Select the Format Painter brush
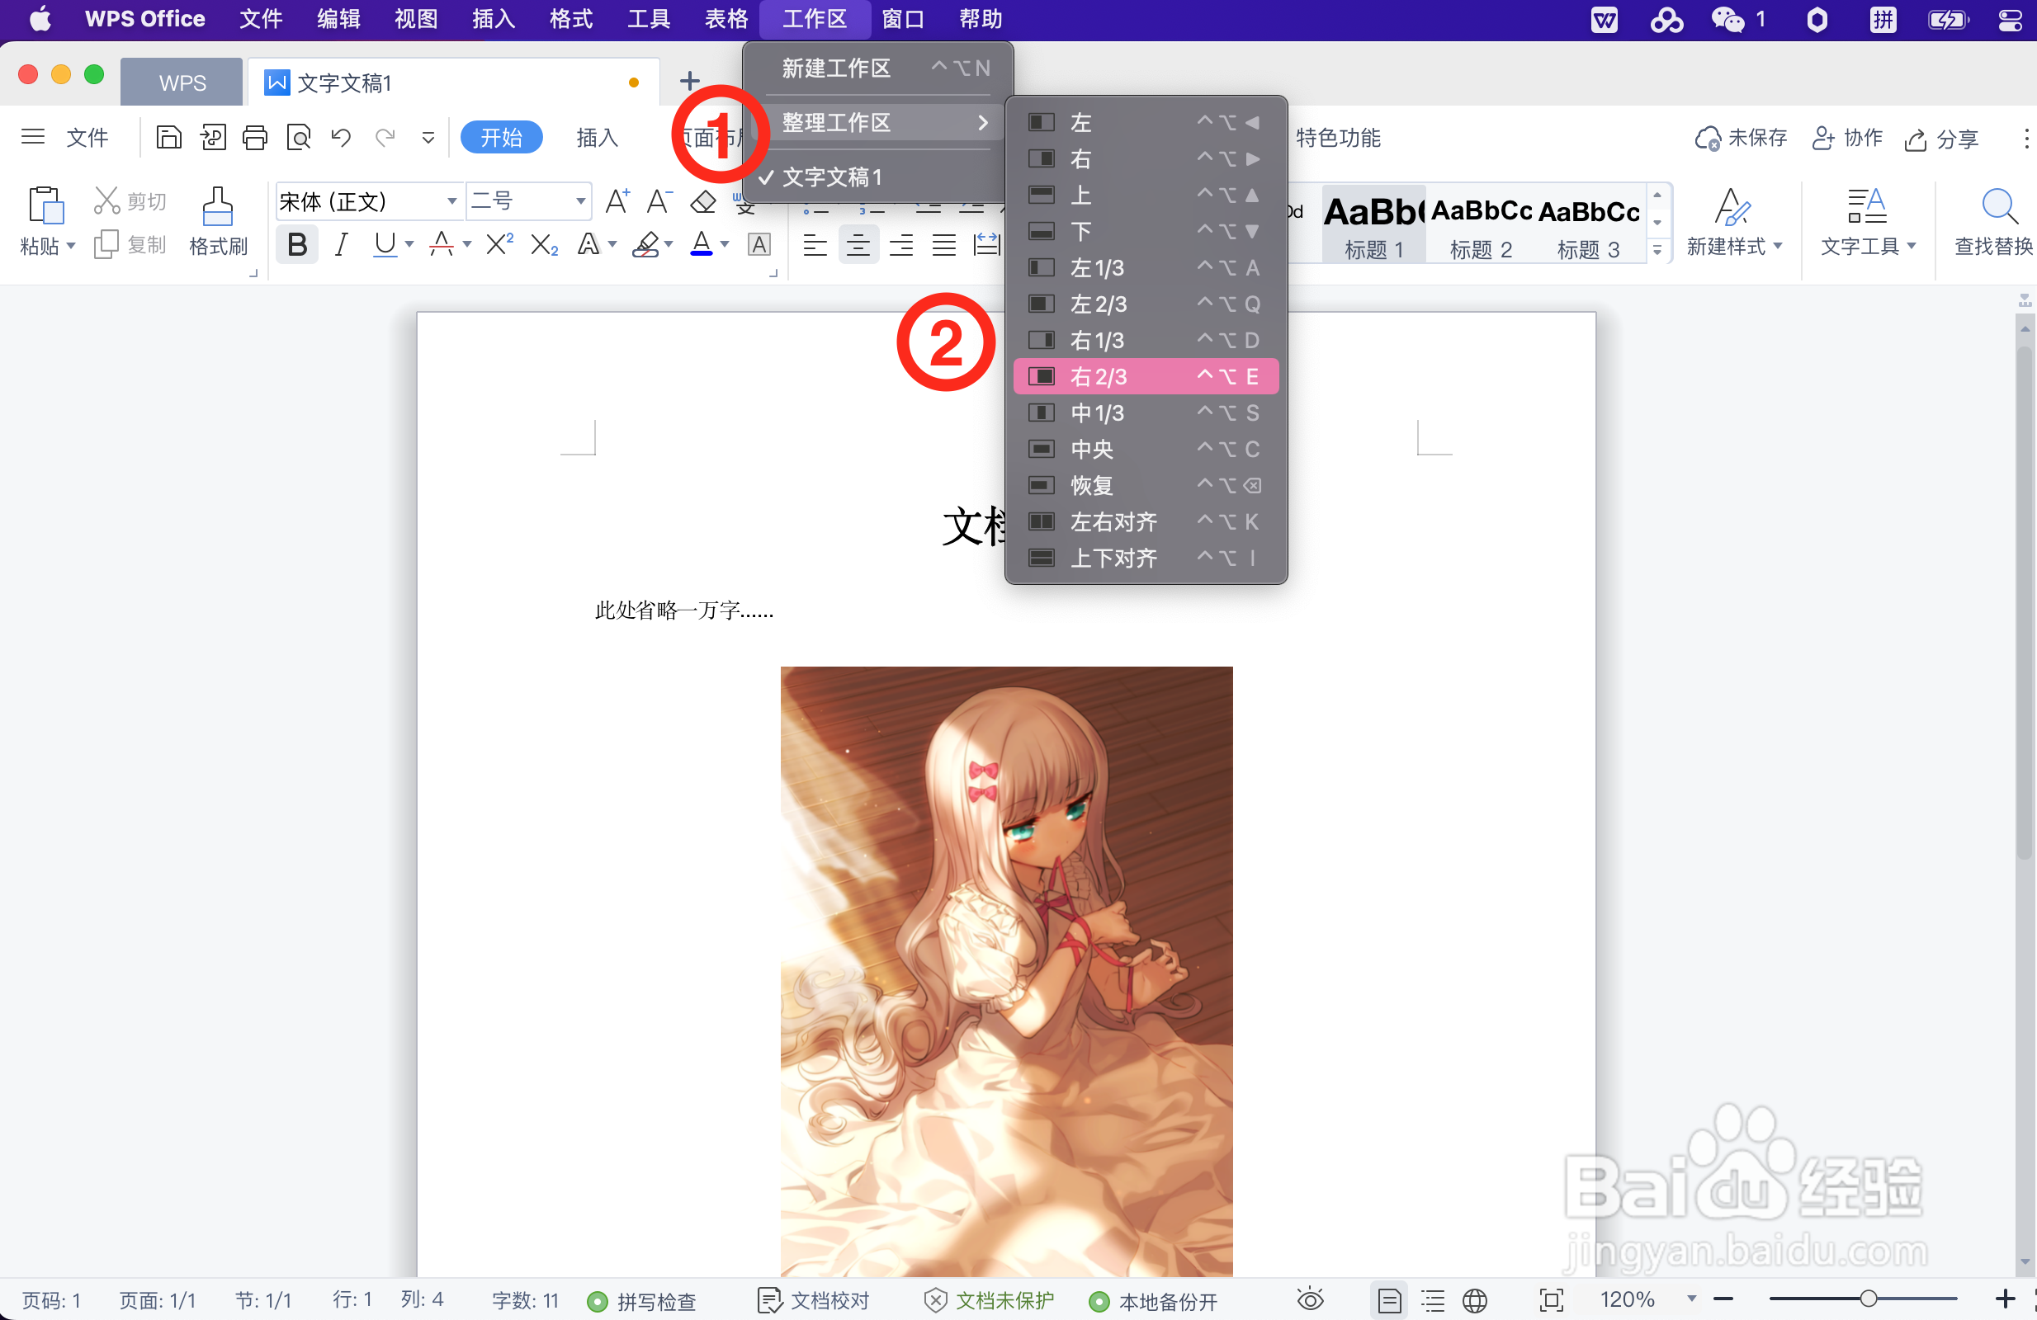Image resolution: width=2037 pixels, height=1320 pixels. pos(217,205)
